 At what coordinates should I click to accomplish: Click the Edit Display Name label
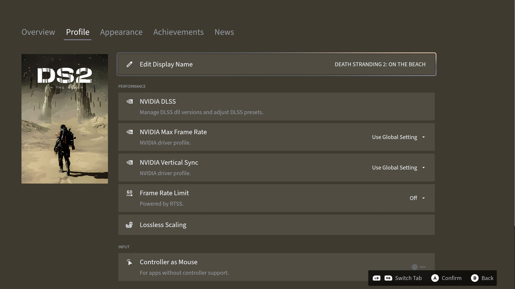point(166,64)
